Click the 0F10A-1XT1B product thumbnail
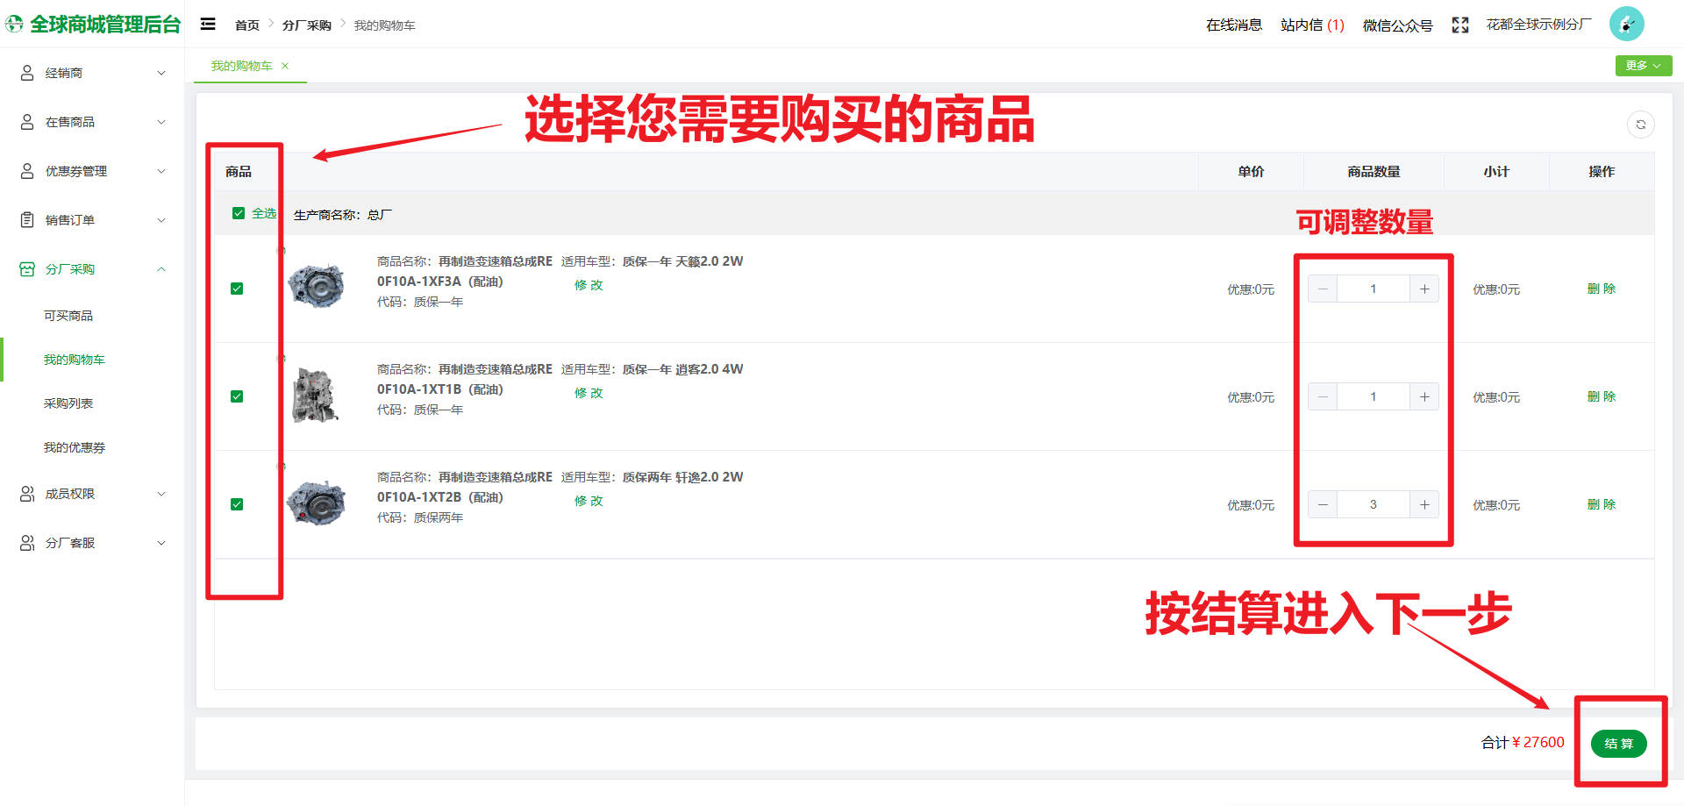Screen dimensions: 1684x806 pos(316,396)
